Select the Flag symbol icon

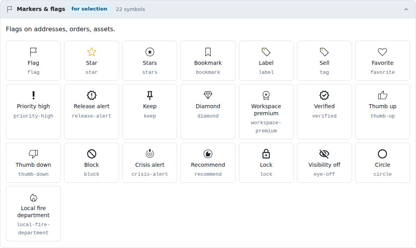click(33, 52)
